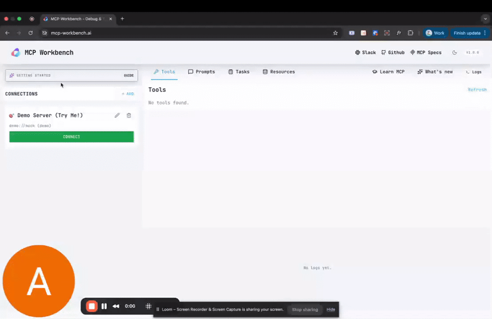Open the Getting Started guide box
492x319 pixels.
tap(72, 75)
